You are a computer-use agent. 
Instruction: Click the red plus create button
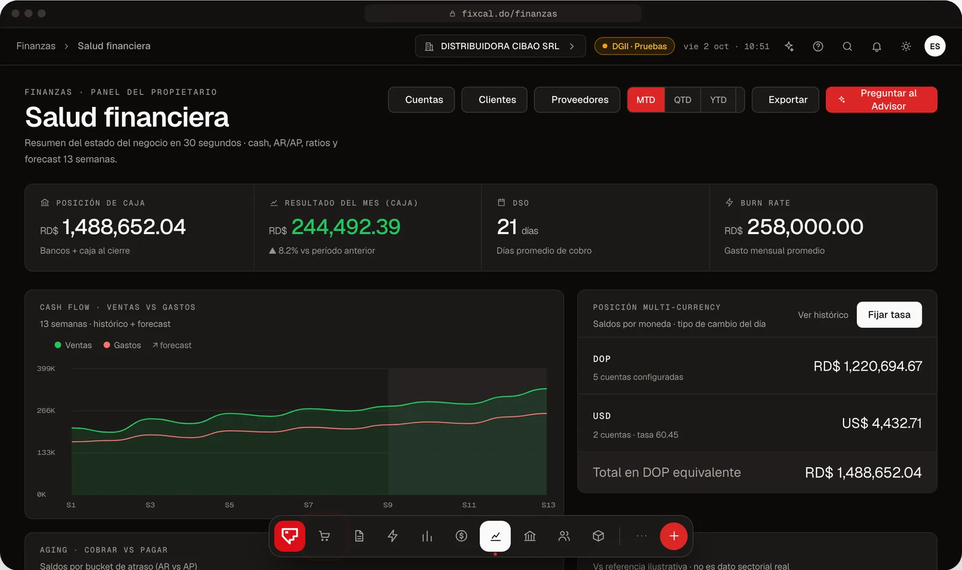coord(674,536)
